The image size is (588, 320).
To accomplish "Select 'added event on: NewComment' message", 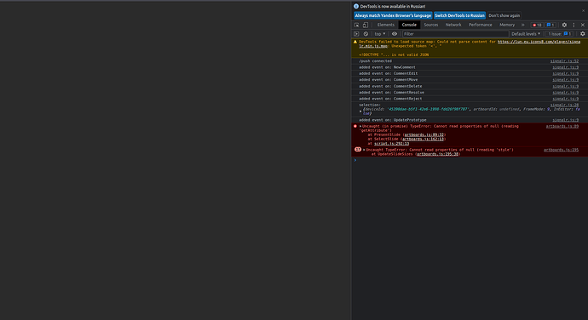I will coord(387,67).
